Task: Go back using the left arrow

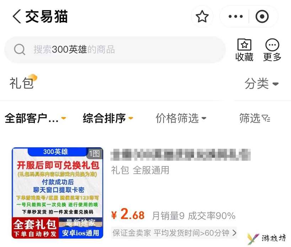Action: [x=17, y=17]
